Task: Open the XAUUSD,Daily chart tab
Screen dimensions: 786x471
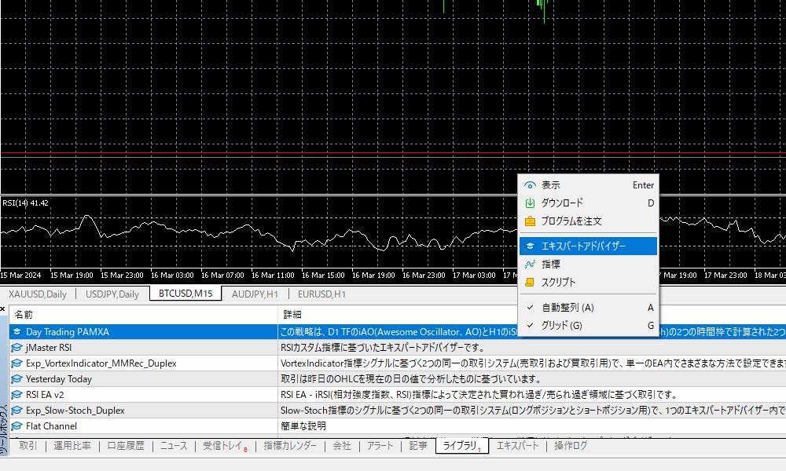Action: [36, 293]
